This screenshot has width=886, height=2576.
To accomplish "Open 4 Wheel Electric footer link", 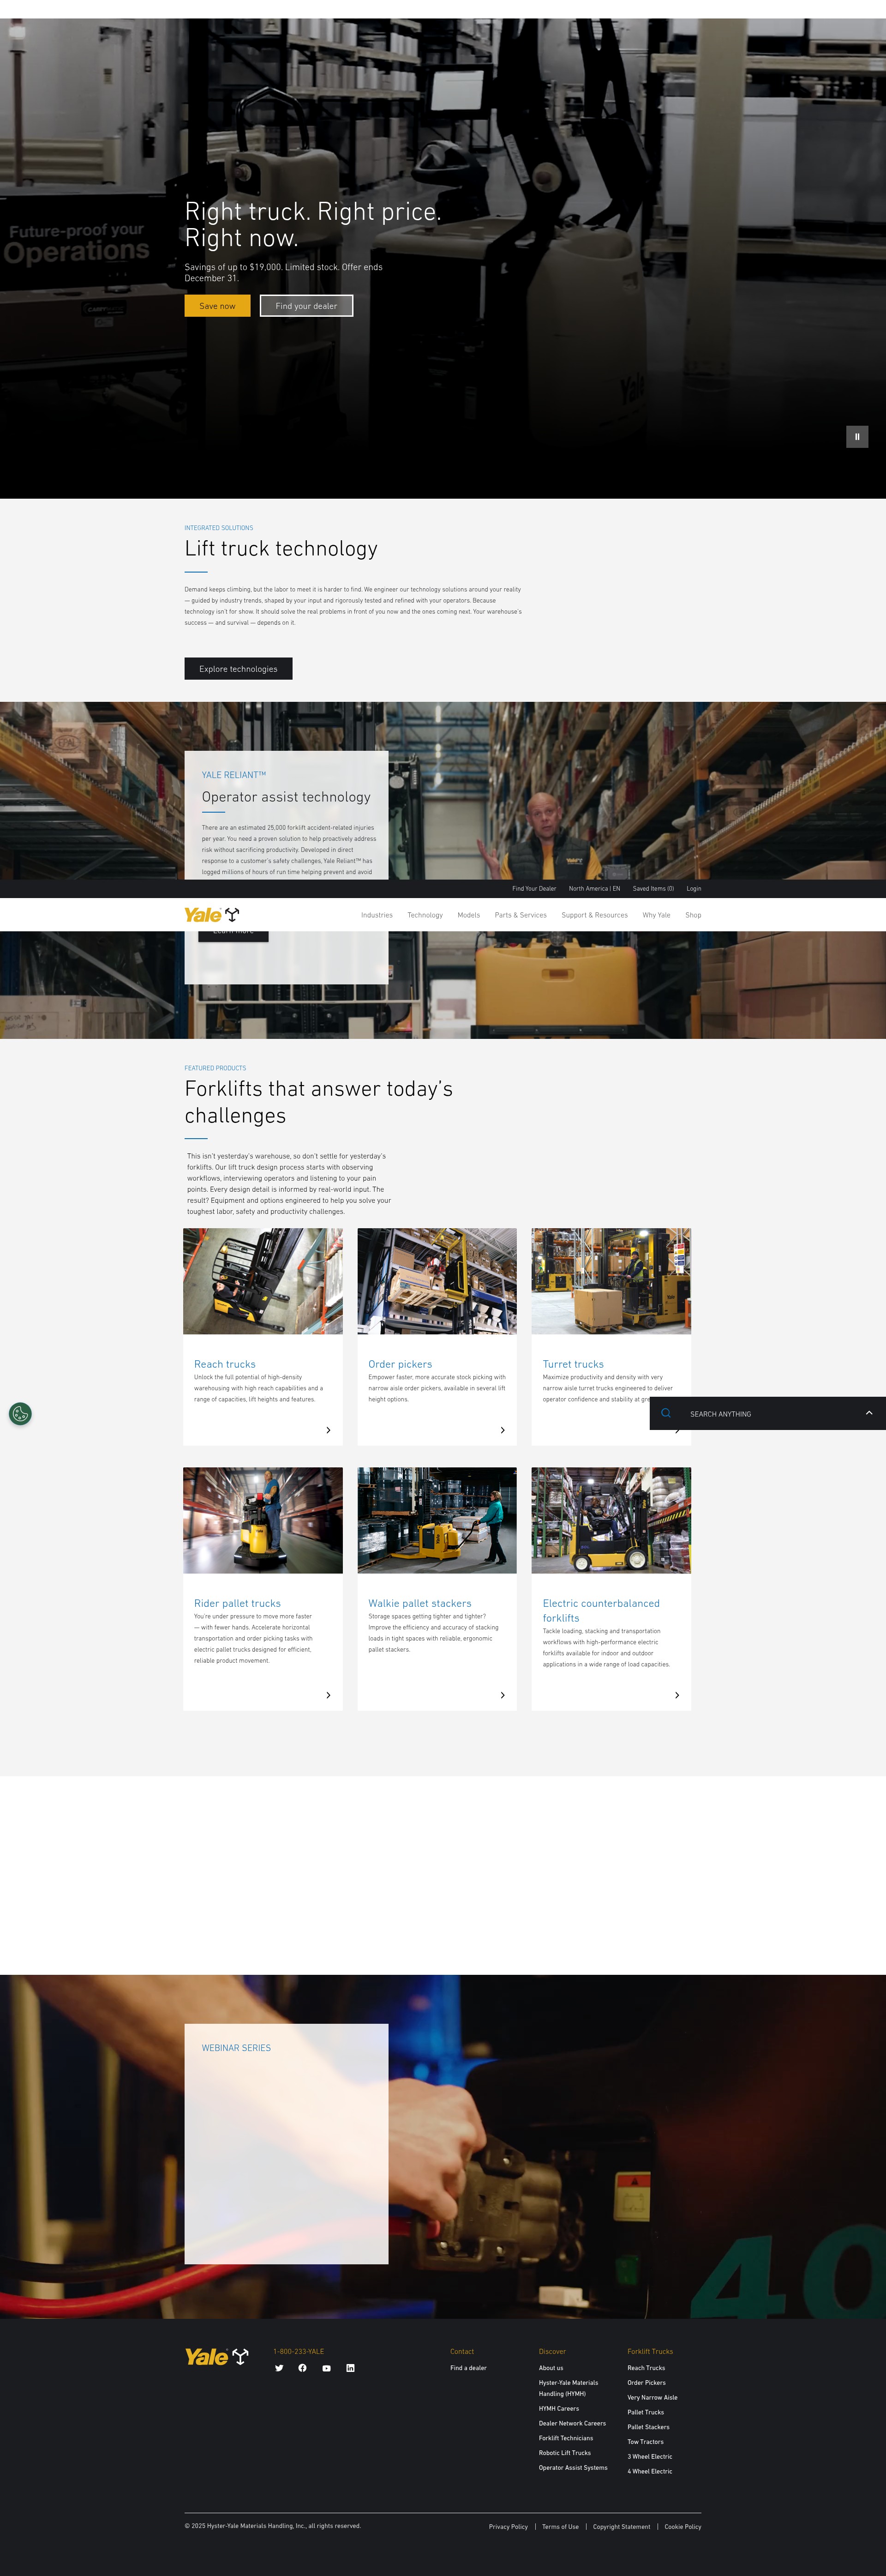I will [649, 2471].
